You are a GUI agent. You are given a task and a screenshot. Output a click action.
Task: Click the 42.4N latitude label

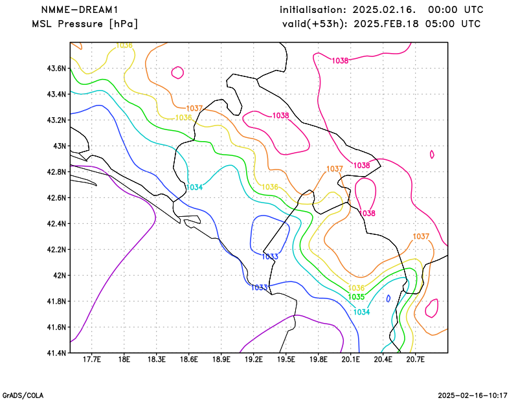(x=56, y=223)
